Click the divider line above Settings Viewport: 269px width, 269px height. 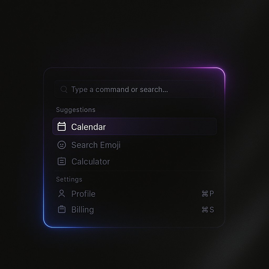(134, 171)
